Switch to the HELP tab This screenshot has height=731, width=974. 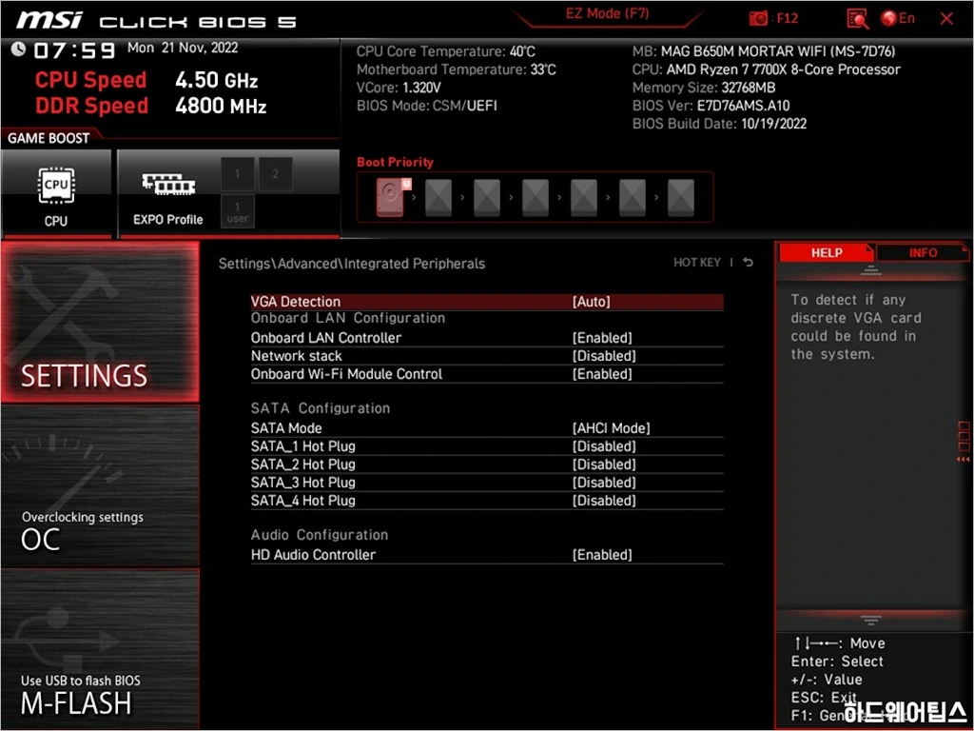pos(827,252)
